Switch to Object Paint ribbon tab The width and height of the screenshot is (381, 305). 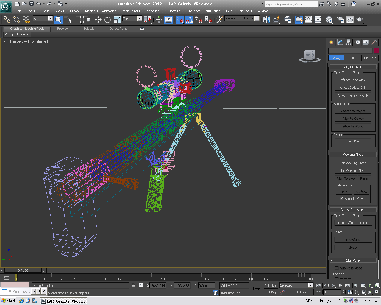pyautogui.click(x=118, y=29)
